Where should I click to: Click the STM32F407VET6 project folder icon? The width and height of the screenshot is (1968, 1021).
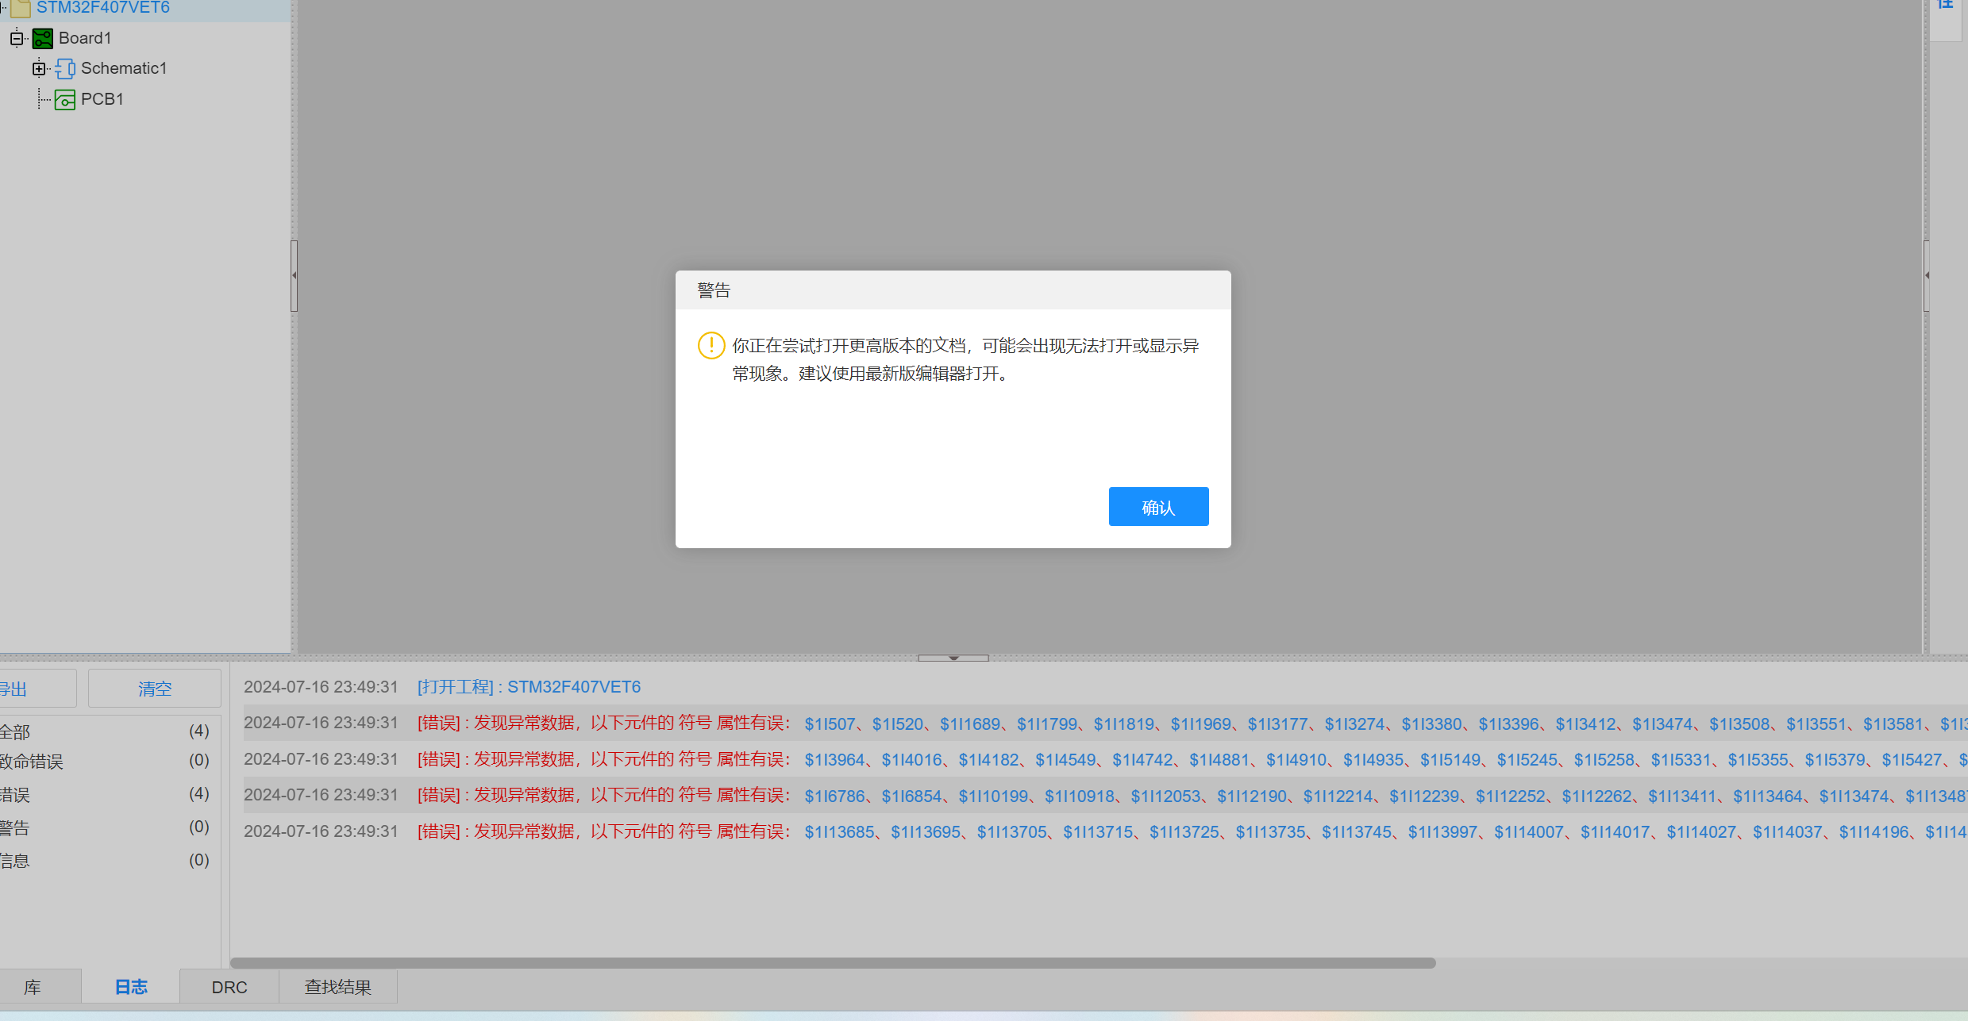[21, 8]
